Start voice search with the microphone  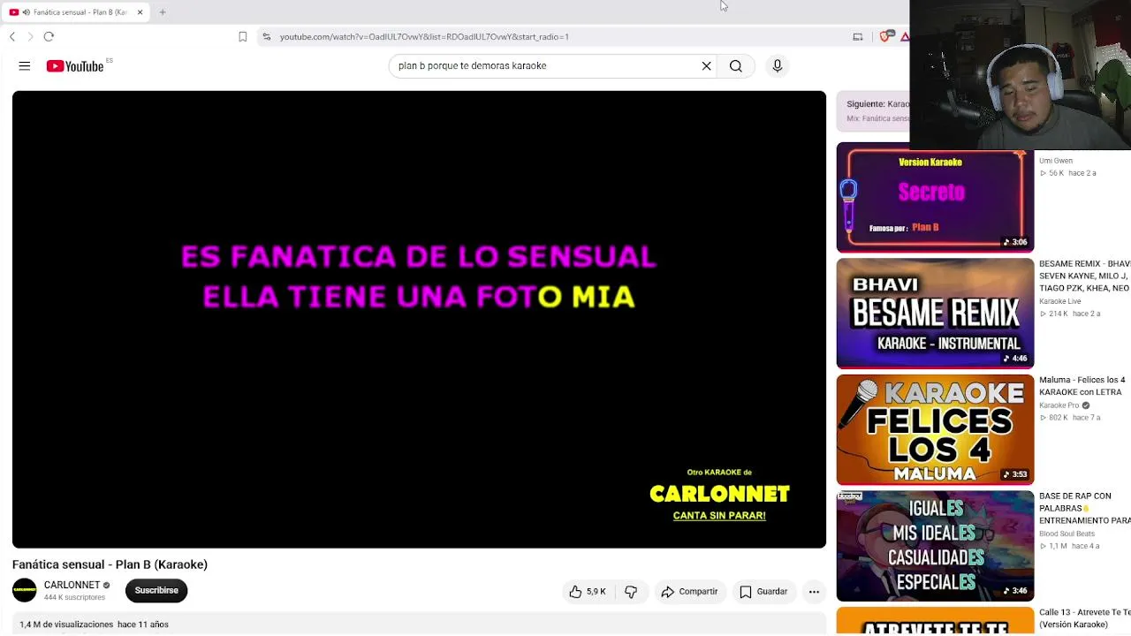coord(778,66)
